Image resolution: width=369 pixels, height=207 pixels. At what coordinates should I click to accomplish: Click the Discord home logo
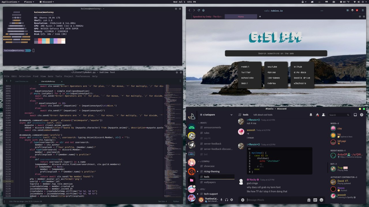[x=192, y=117]
